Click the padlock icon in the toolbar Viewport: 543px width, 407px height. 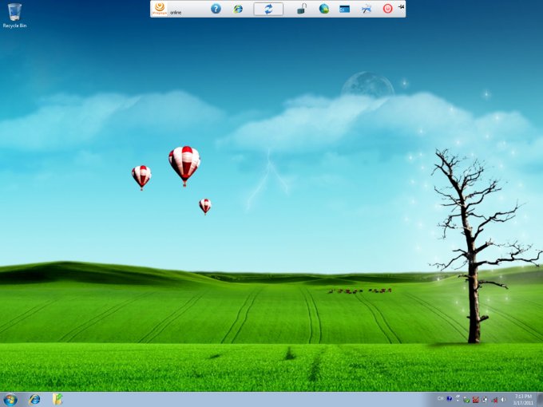[302, 9]
